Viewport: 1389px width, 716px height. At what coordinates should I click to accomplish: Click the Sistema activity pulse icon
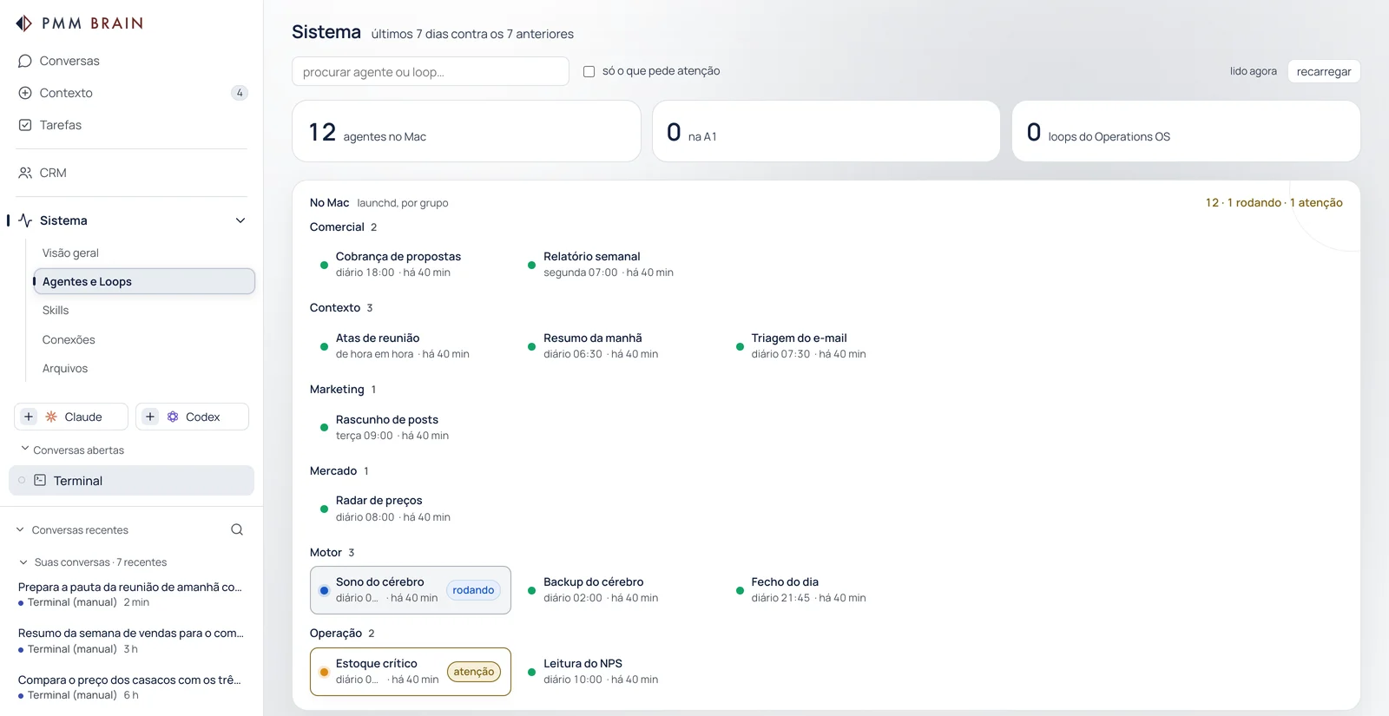[x=25, y=220]
